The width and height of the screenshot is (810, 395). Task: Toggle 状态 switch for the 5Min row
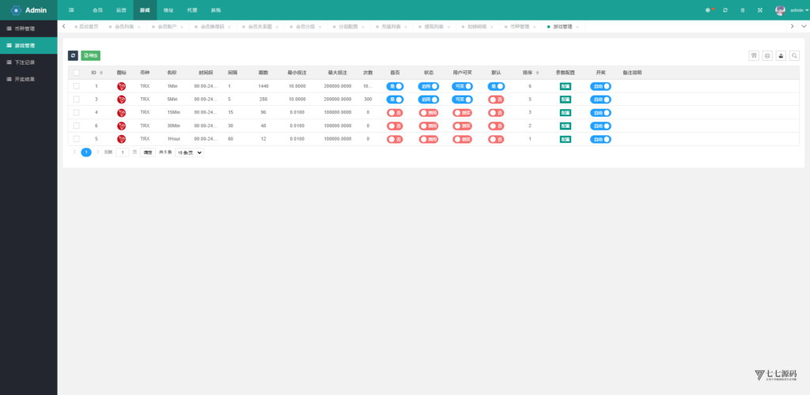click(428, 100)
